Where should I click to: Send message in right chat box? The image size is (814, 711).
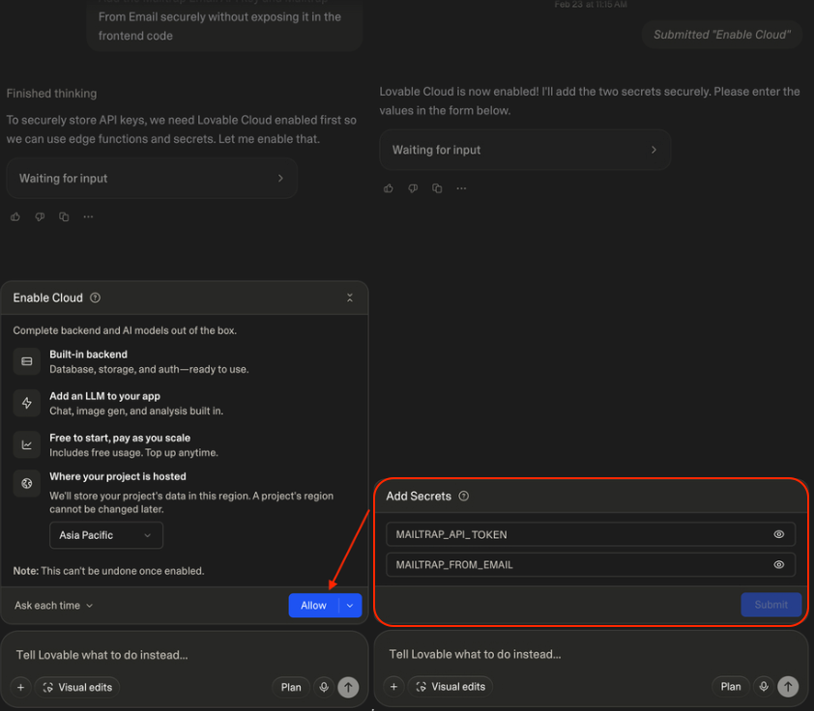pos(788,687)
